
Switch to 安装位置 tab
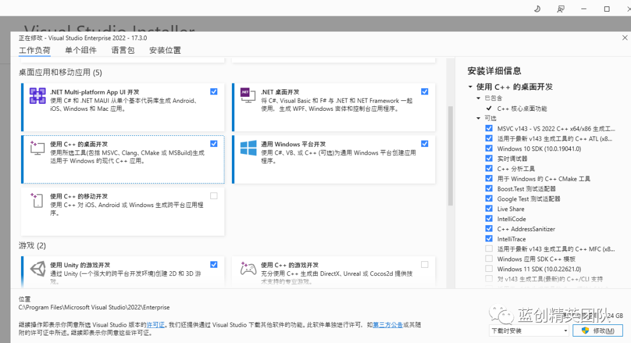pos(165,50)
